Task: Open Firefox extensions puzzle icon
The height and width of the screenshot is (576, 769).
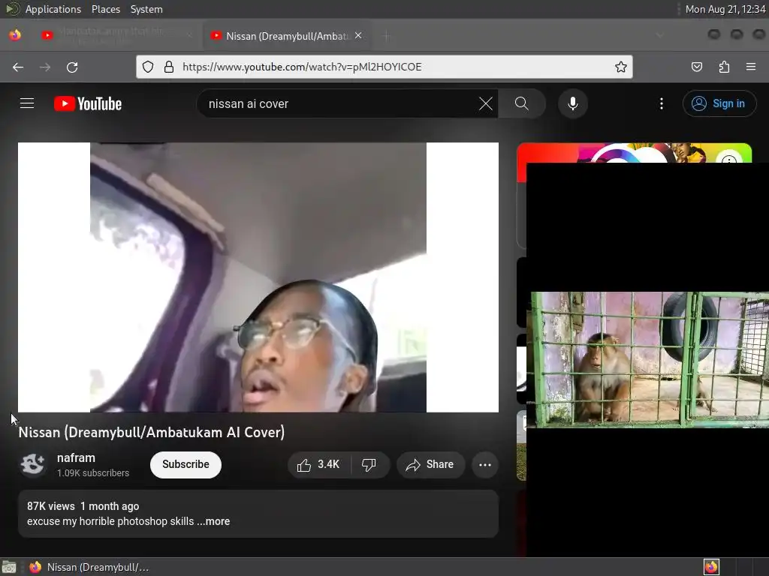Action: click(x=724, y=67)
